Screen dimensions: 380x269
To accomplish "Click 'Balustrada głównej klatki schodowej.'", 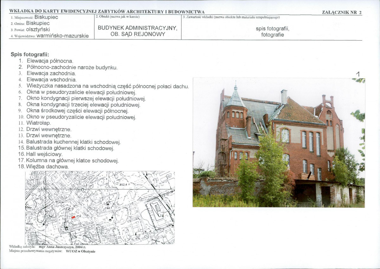I will [x=70, y=148].
